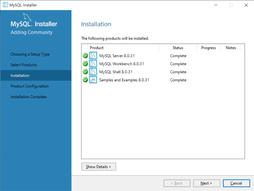The width and height of the screenshot is (254, 191).
Task: Select the MySQL Workbench 8.0.31 row text
Action: click(122, 64)
